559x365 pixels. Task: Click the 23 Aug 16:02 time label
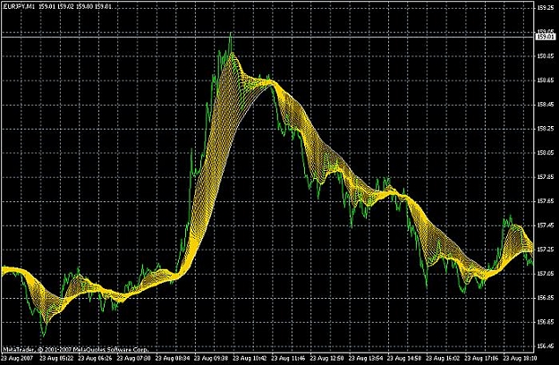(x=443, y=358)
